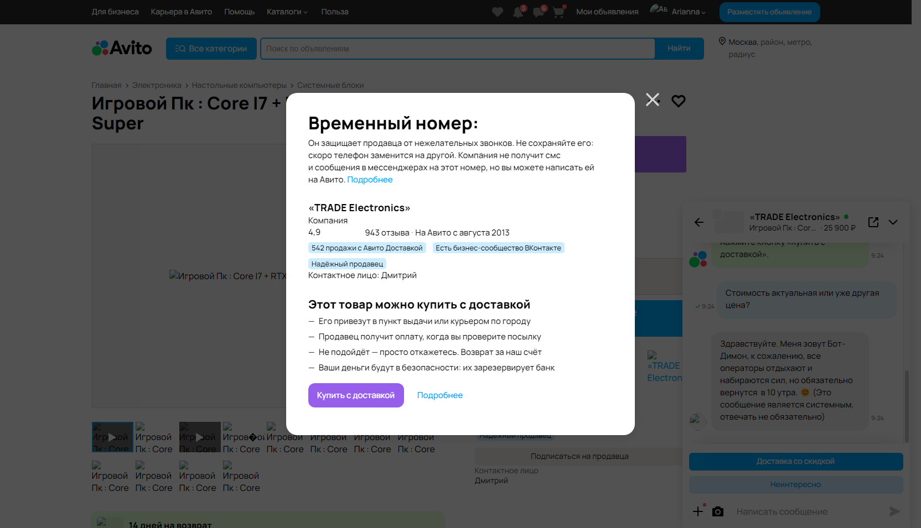The height and width of the screenshot is (528, 921).
Task: Click Подробнее link next to Купить с доставкой
Action: coord(440,395)
